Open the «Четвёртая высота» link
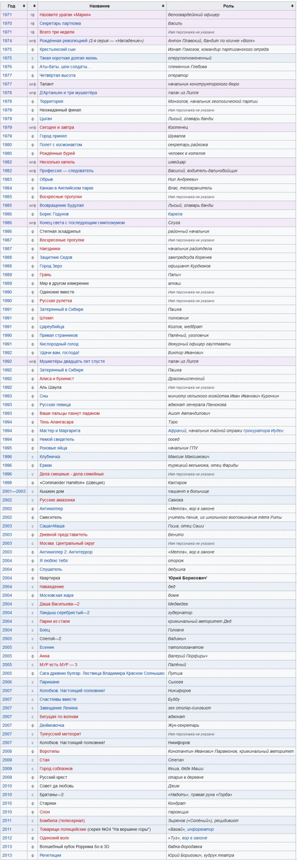This screenshot has width=297, height=860. (57, 75)
